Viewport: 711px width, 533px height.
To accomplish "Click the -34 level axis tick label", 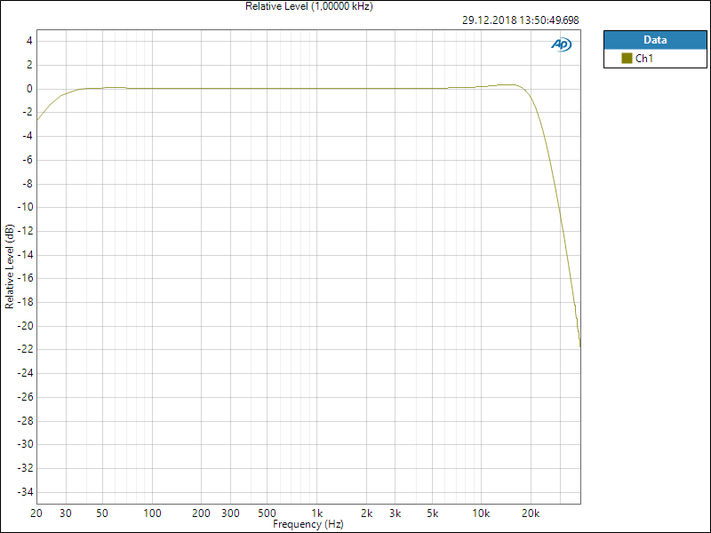I will [25, 492].
